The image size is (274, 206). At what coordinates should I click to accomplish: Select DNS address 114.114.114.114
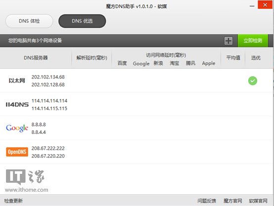[x=49, y=101]
